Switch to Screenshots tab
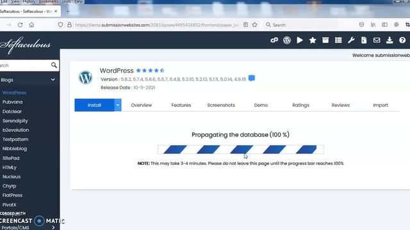The height and width of the screenshot is (230, 410). 221,105
